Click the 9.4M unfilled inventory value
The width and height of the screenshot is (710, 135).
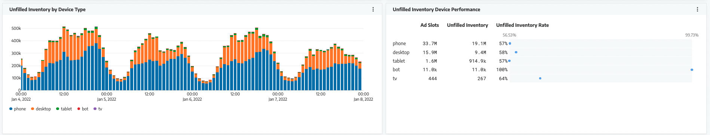pos(481,52)
